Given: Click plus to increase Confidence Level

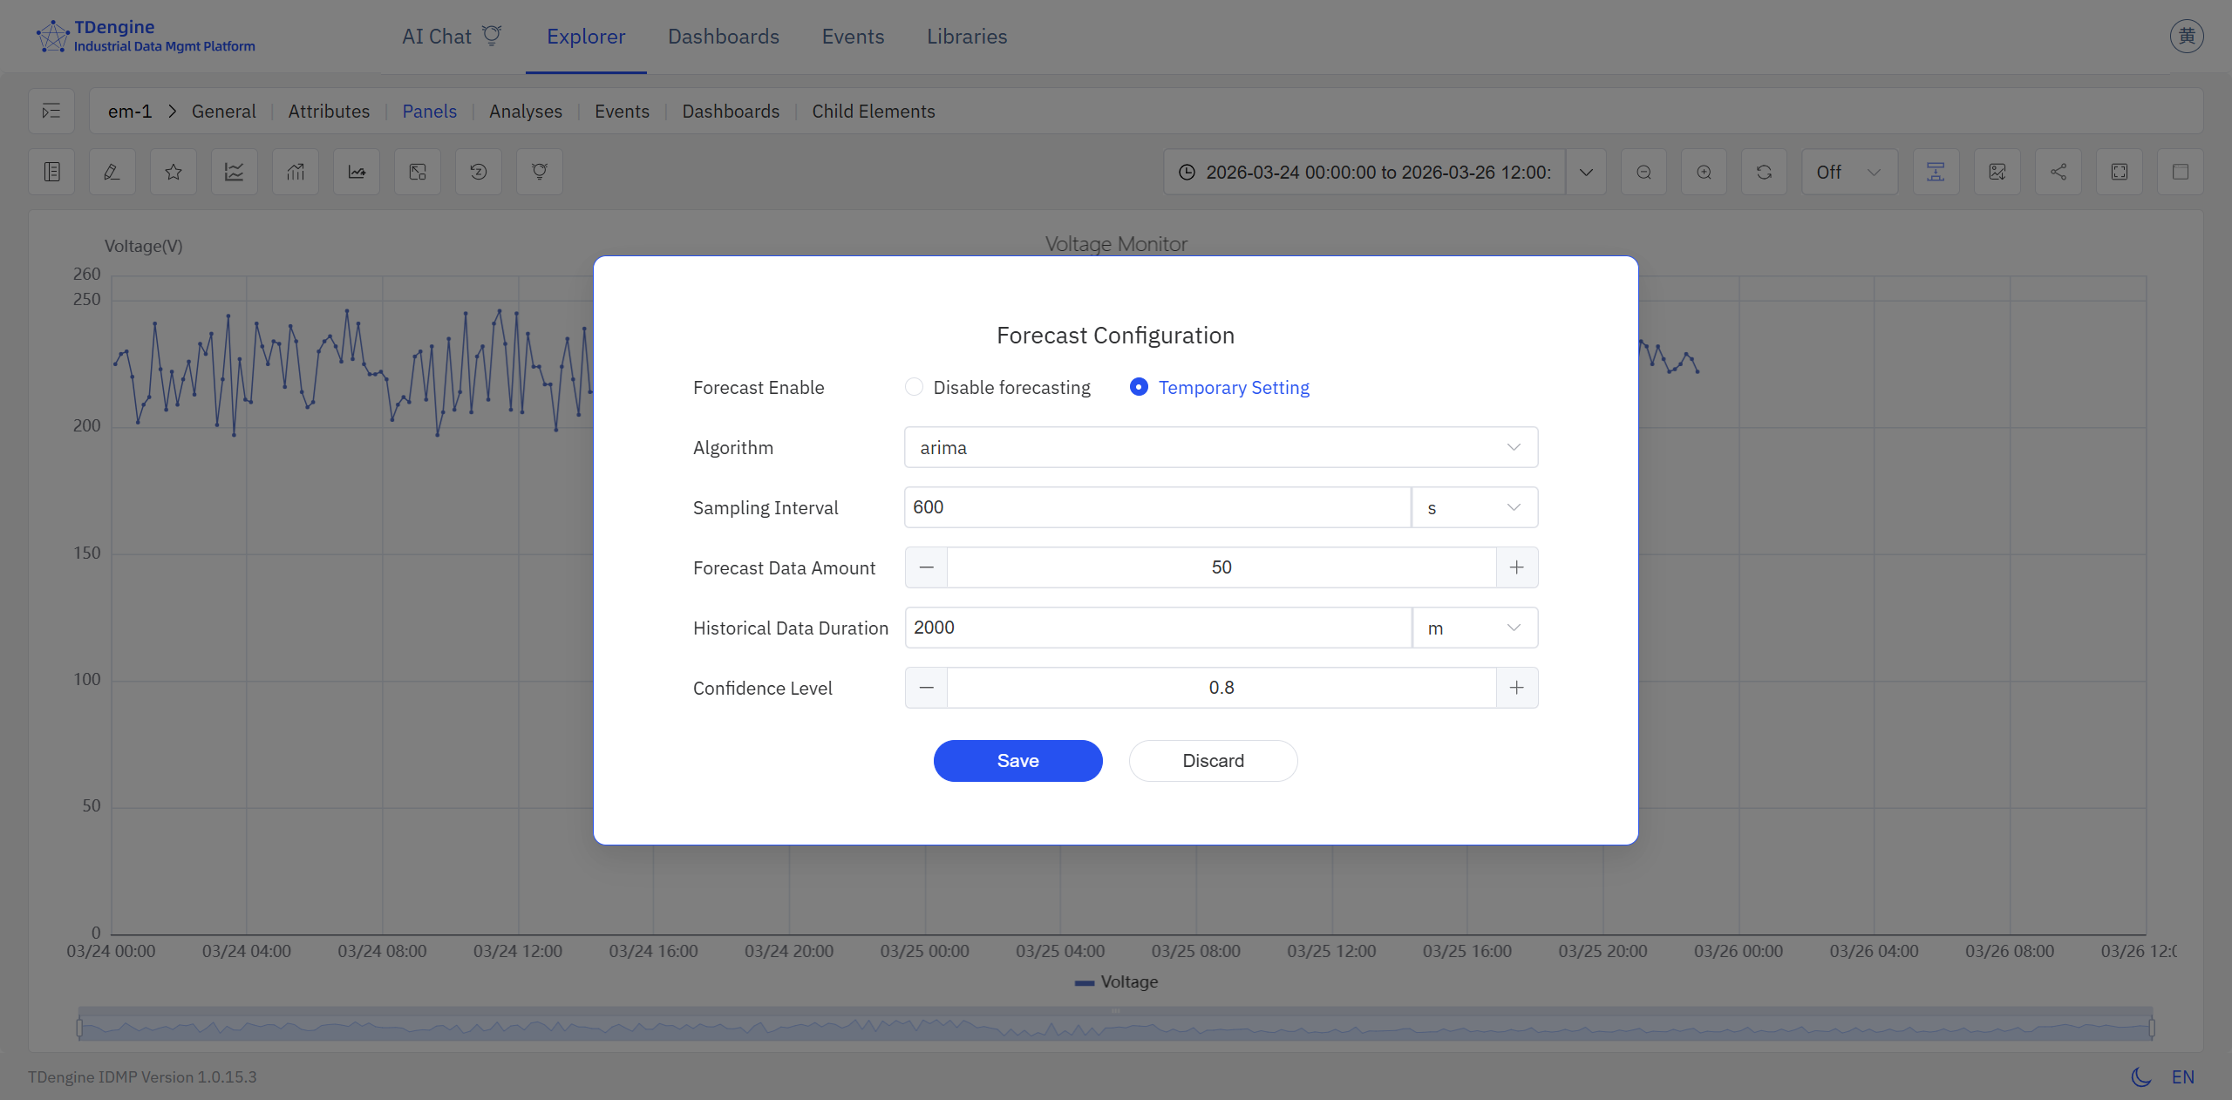Looking at the screenshot, I should (x=1516, y=687).
